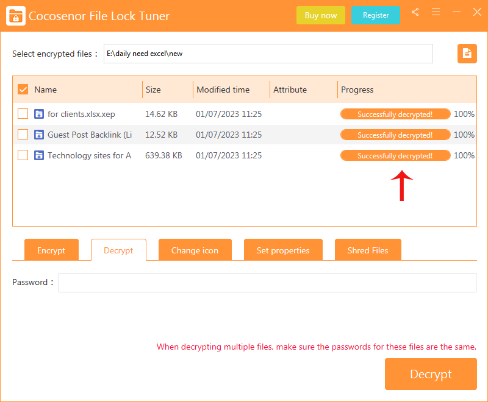Viewport: 488px width, 402px height.
Task: Switch to the Encrypt tab
Action: [x=51, y=250]
